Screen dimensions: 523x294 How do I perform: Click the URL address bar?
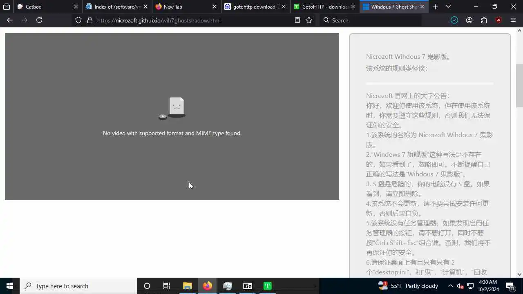(194, 20)
